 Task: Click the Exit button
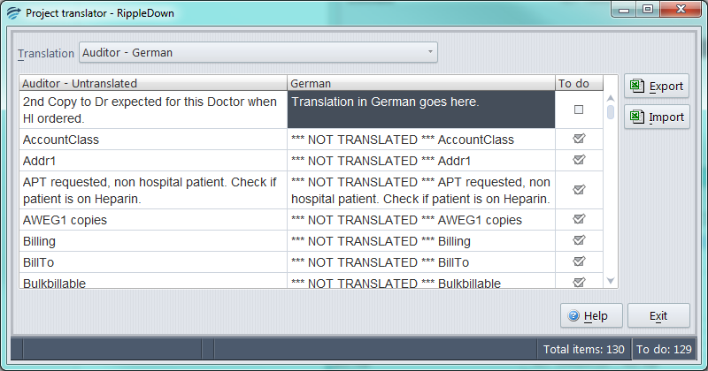point(658,315)
